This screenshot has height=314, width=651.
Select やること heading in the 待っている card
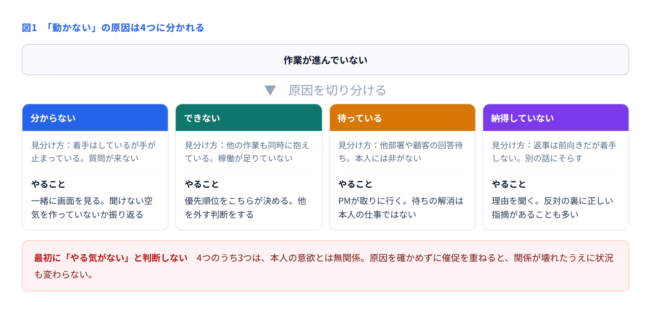[x=355, y=184]
